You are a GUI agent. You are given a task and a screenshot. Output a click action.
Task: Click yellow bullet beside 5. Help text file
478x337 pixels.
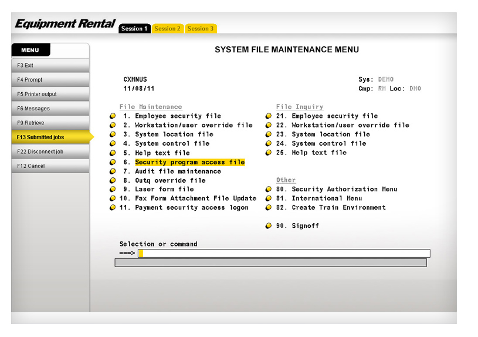[x=113, y=153]
